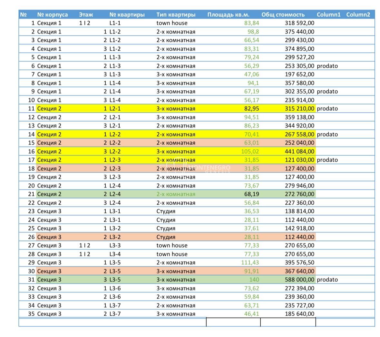Select the cost cell 239 360,00
Image resolution: width=380 pixels, height=337 pixels.
point(299,297)
